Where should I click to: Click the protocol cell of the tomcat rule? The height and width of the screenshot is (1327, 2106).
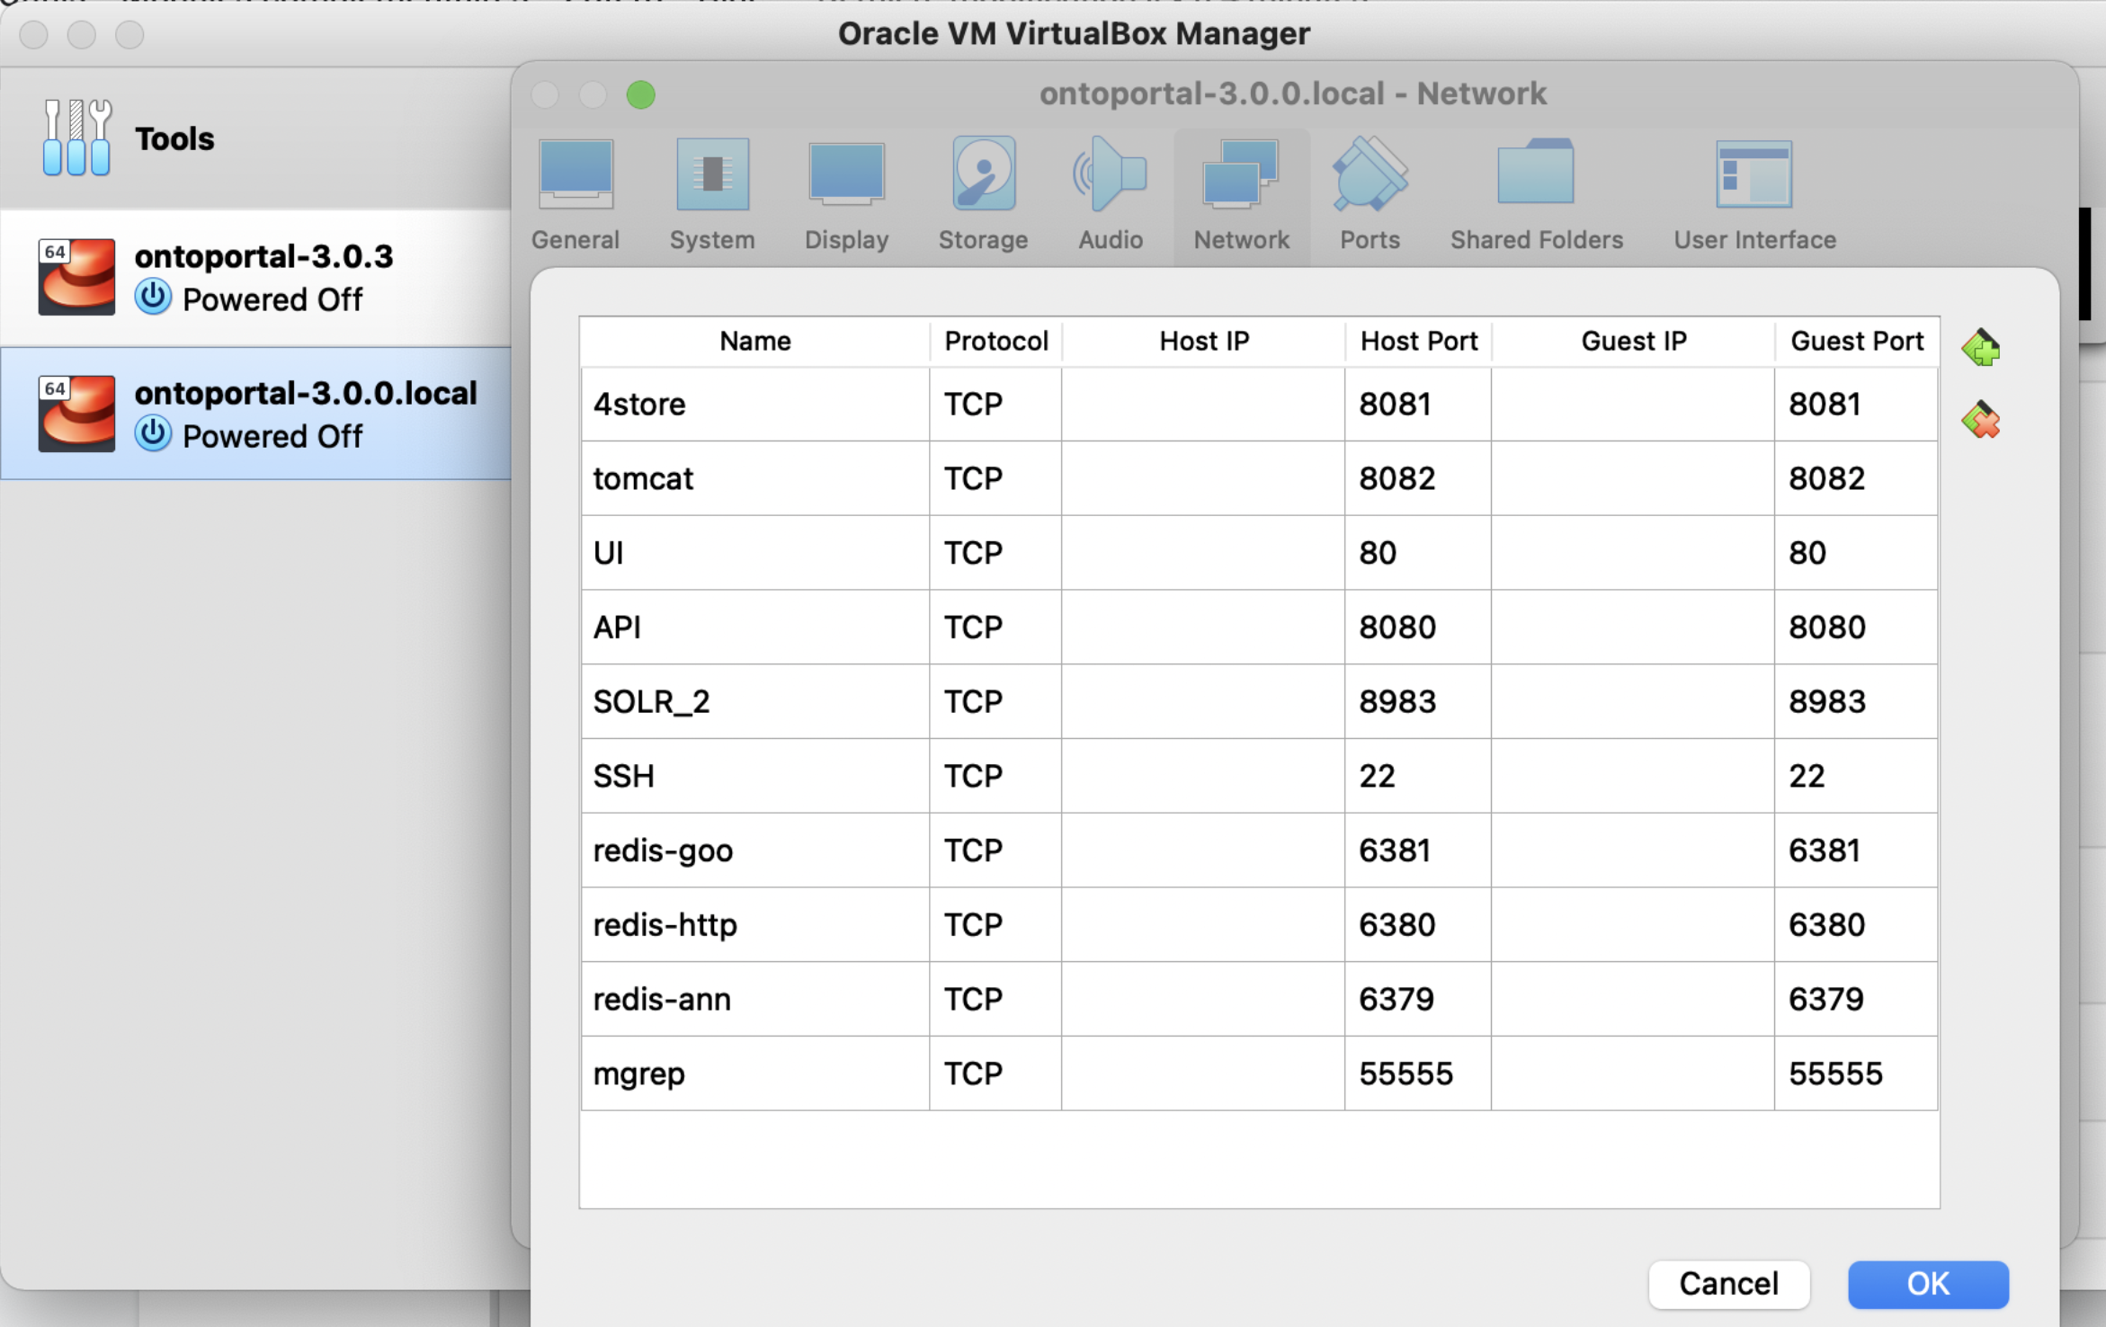[995, 478]
